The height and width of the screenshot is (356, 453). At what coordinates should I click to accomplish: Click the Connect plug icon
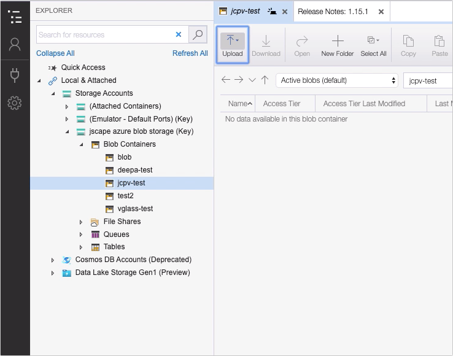click(15, 75)
